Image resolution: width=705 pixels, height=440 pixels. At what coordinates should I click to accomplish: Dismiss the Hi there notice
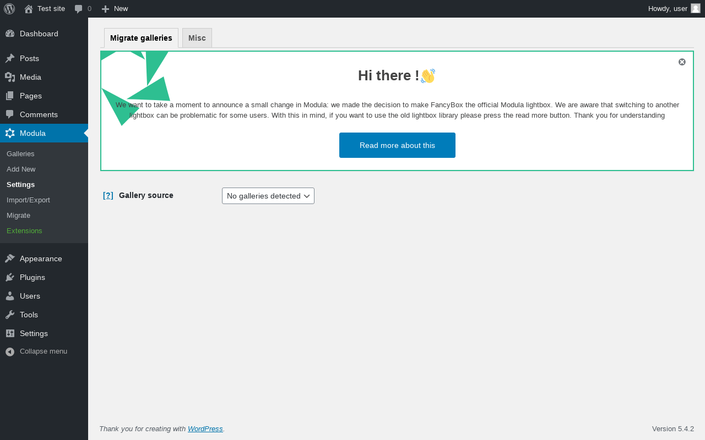[x=682, y=62]
